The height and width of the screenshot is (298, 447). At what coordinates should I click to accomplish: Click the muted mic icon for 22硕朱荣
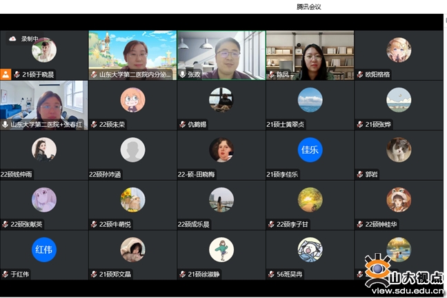click(94, 124)
